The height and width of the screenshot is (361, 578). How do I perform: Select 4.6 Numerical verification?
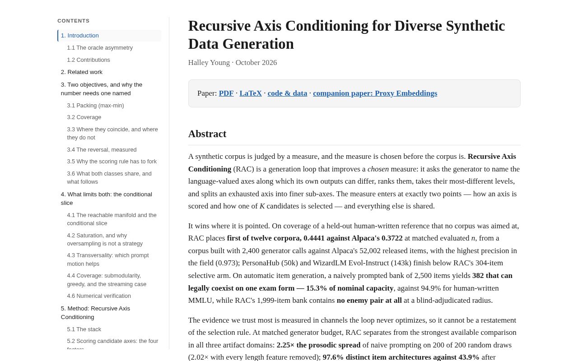pyautogui.click(x=99, y=296)
